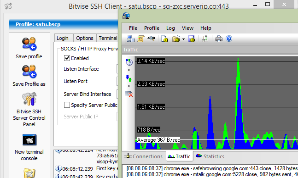The height and width of the screenshot is (178, 298).
Task: Click the New terminal console label
Action: pyautogui.click(x=29, y=155)
